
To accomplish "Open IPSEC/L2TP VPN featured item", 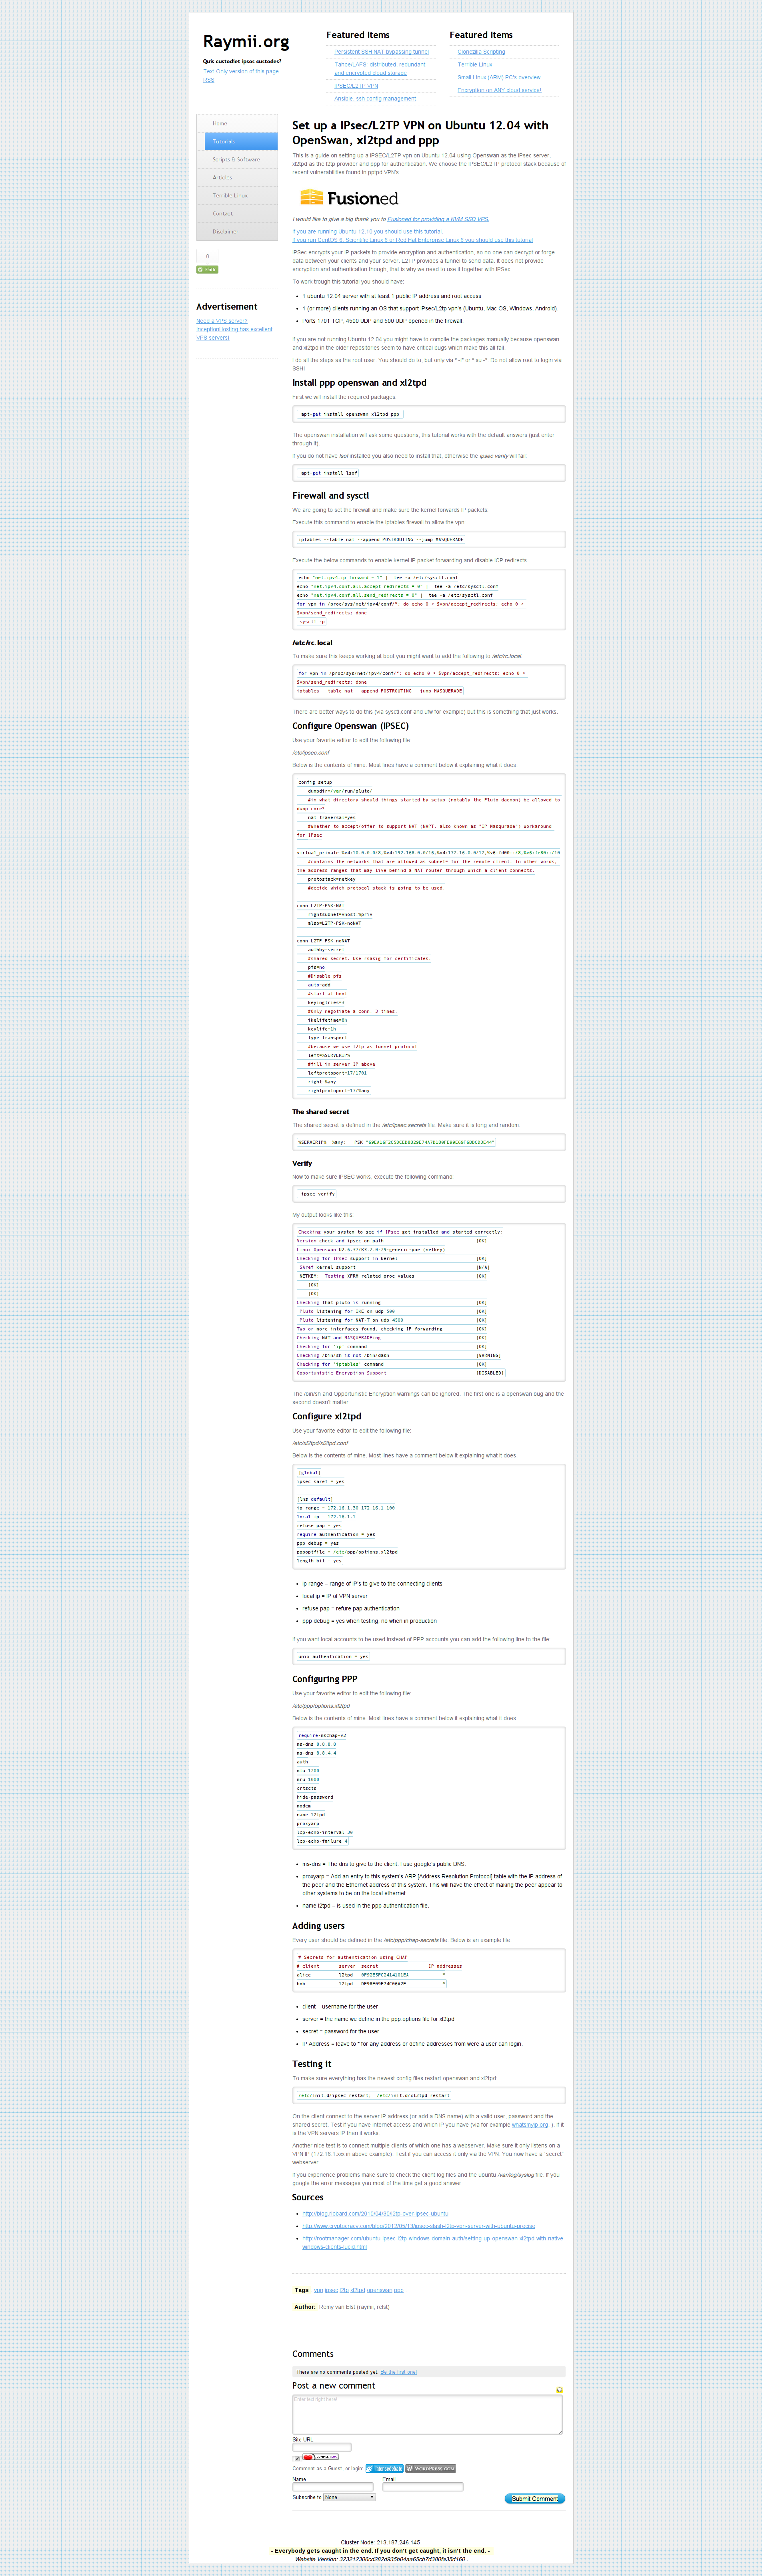I will pos(356,86).
